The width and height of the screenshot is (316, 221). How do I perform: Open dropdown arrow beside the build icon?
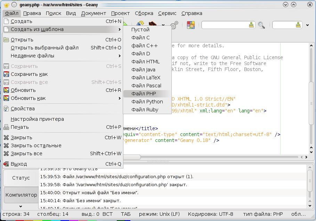point(163,25)
